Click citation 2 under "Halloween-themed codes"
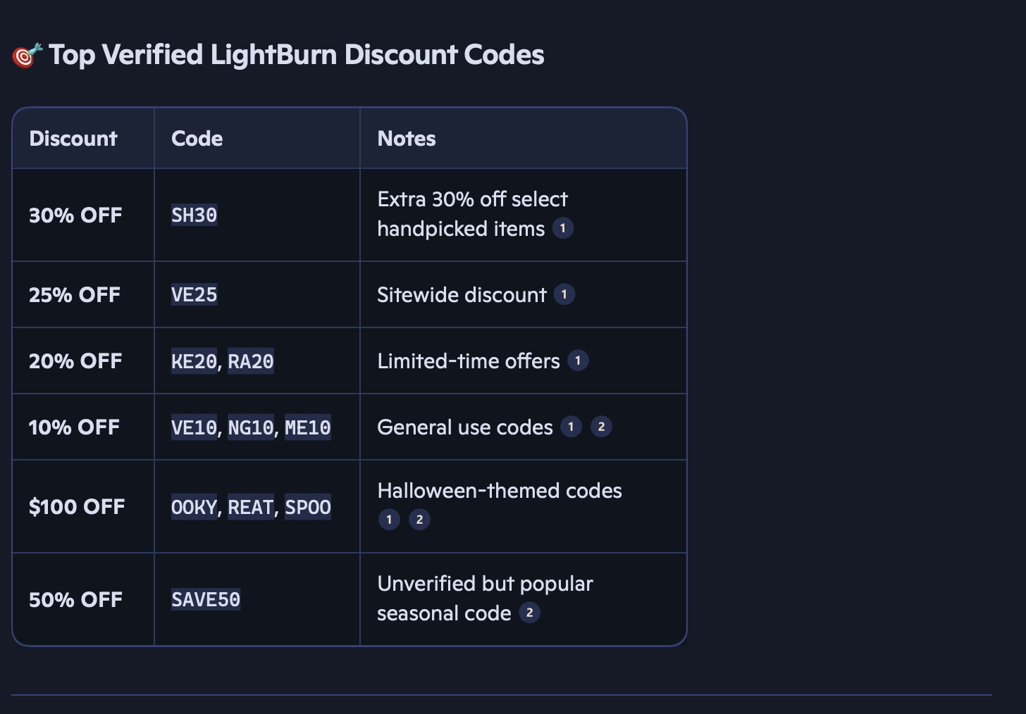Screen dimensions: 1026x714 pyautogui.click(x=419, y=520)
